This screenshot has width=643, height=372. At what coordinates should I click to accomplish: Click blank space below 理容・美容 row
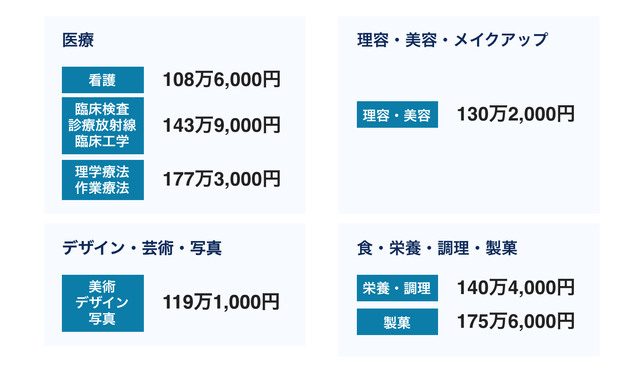pos(469,173)
